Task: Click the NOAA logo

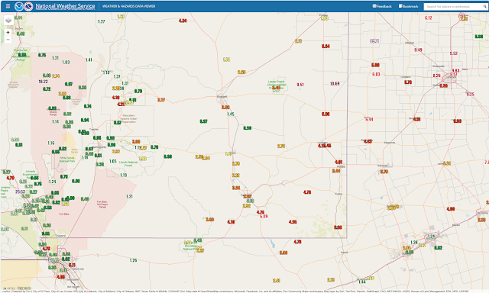Action: (x=19, y=6)
